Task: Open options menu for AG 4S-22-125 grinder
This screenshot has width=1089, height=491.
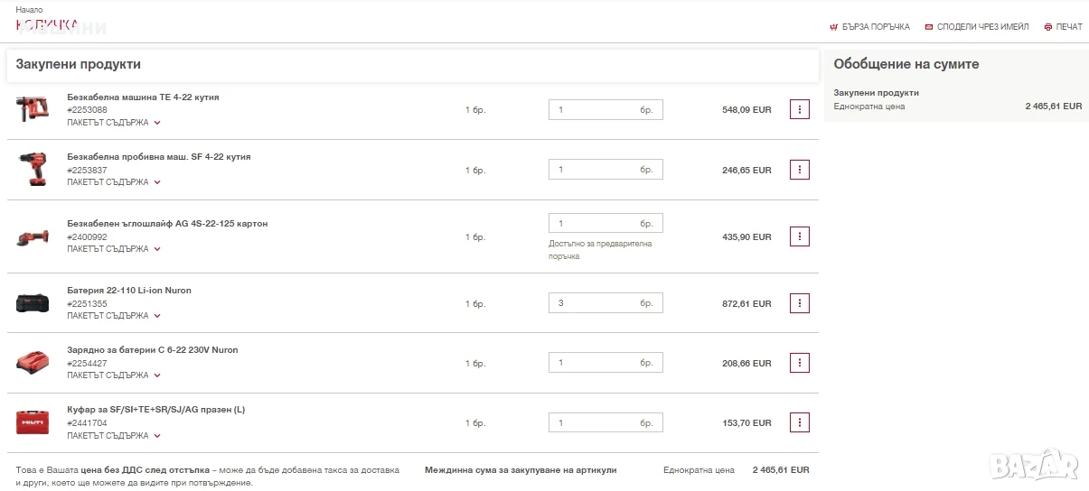Action: point(799,236)
